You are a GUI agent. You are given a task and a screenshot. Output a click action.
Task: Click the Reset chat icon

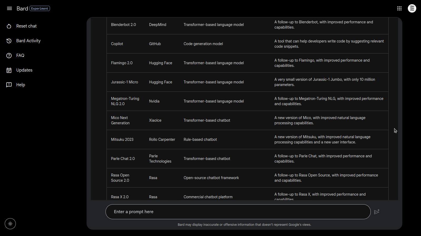(x=9, y=26)
